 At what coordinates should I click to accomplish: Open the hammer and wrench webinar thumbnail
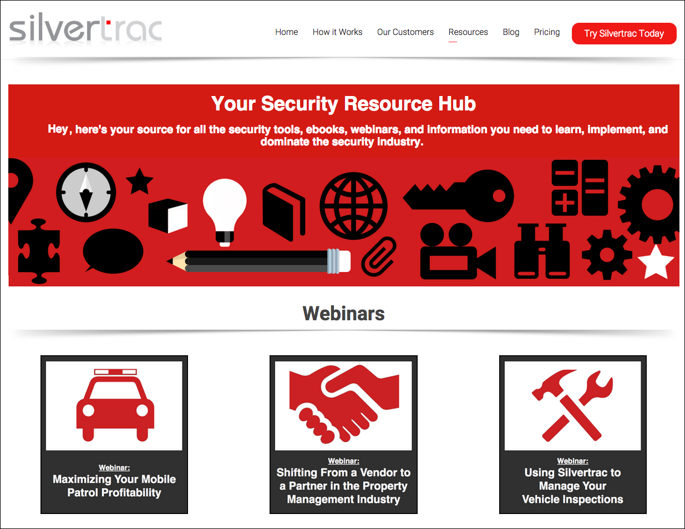pyautogui.click(x=572, y=406)
